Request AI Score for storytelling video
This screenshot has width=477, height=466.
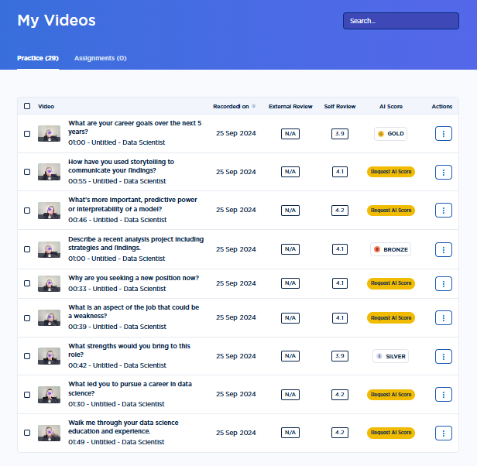click(390, 172)
